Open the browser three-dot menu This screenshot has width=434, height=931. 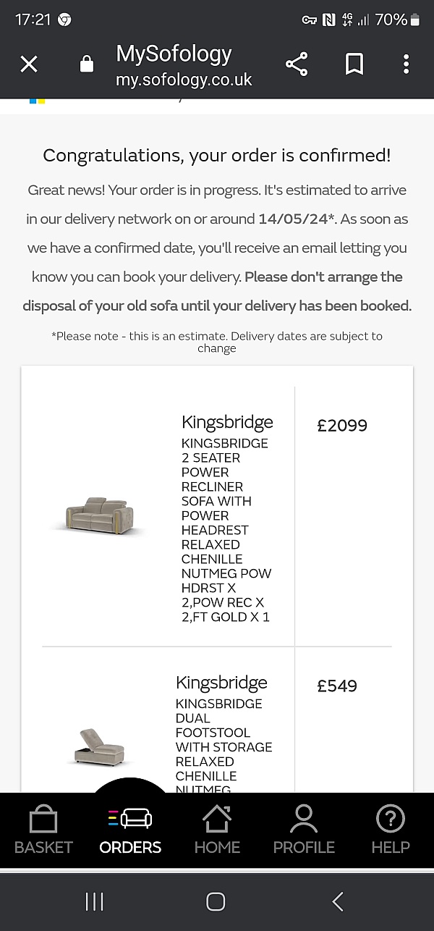tap(407, 64)
